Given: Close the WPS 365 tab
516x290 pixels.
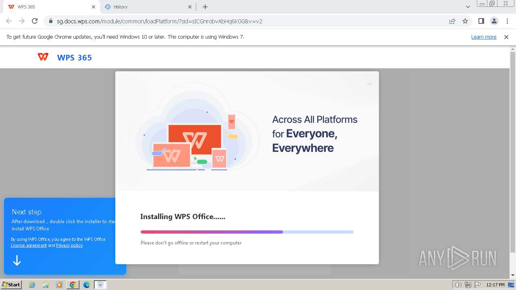Looking at the screenshot, I should [94, 7].
